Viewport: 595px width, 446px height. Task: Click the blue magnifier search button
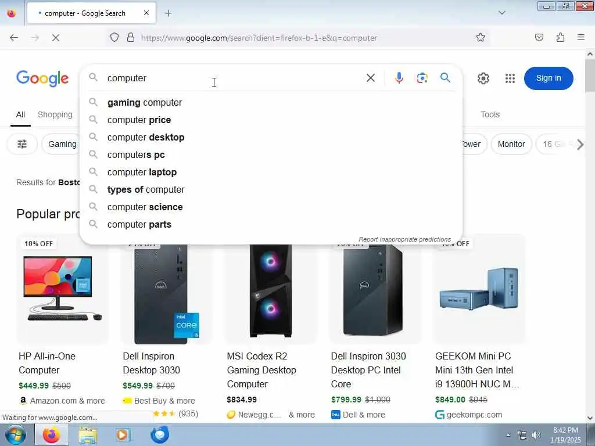tap(445, 78)
